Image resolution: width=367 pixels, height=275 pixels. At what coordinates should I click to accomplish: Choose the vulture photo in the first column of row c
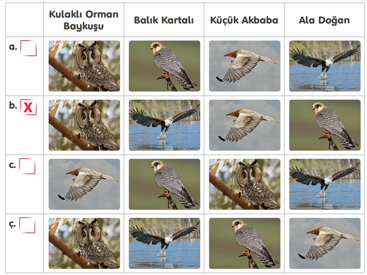(x=84, y=184)
